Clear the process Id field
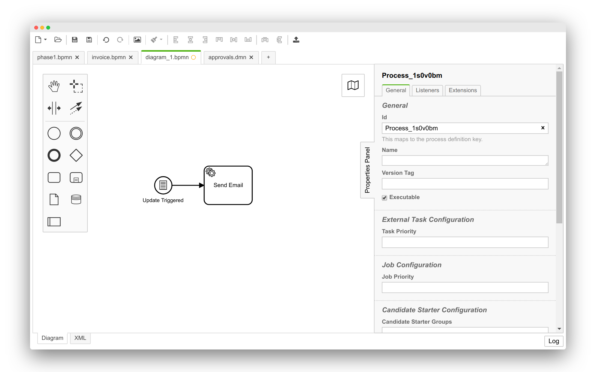 tap(543, 128)
